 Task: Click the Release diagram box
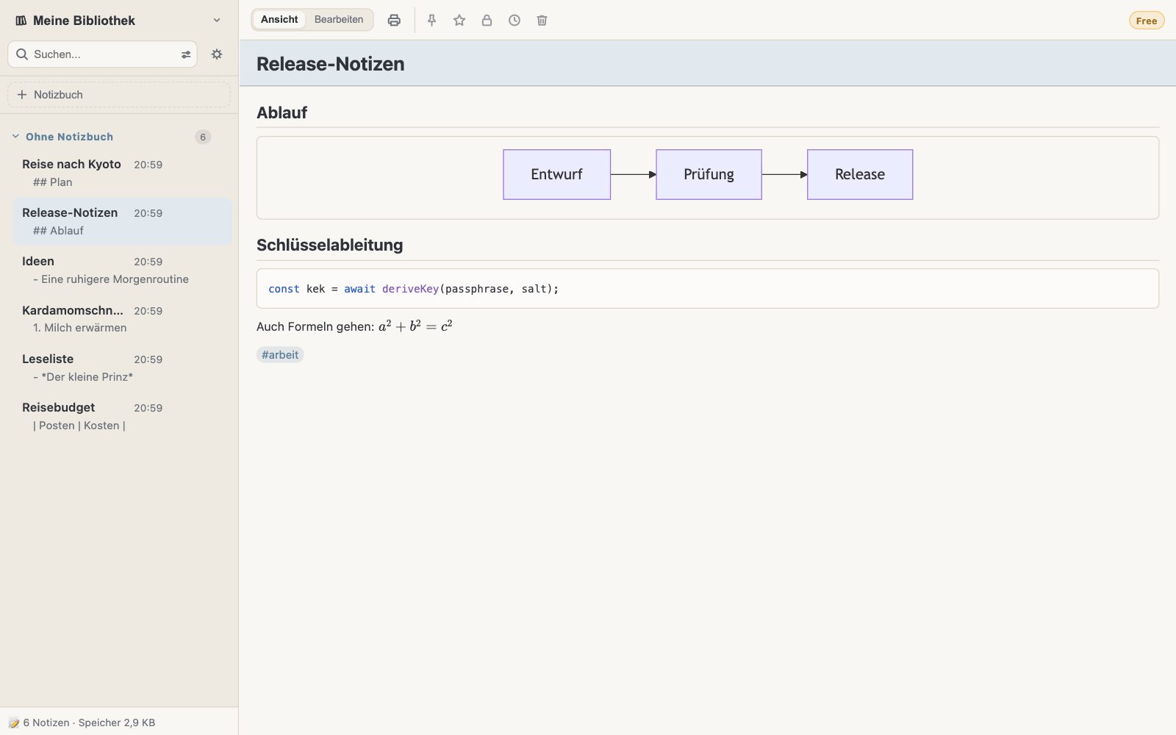(x=860, y=174)
